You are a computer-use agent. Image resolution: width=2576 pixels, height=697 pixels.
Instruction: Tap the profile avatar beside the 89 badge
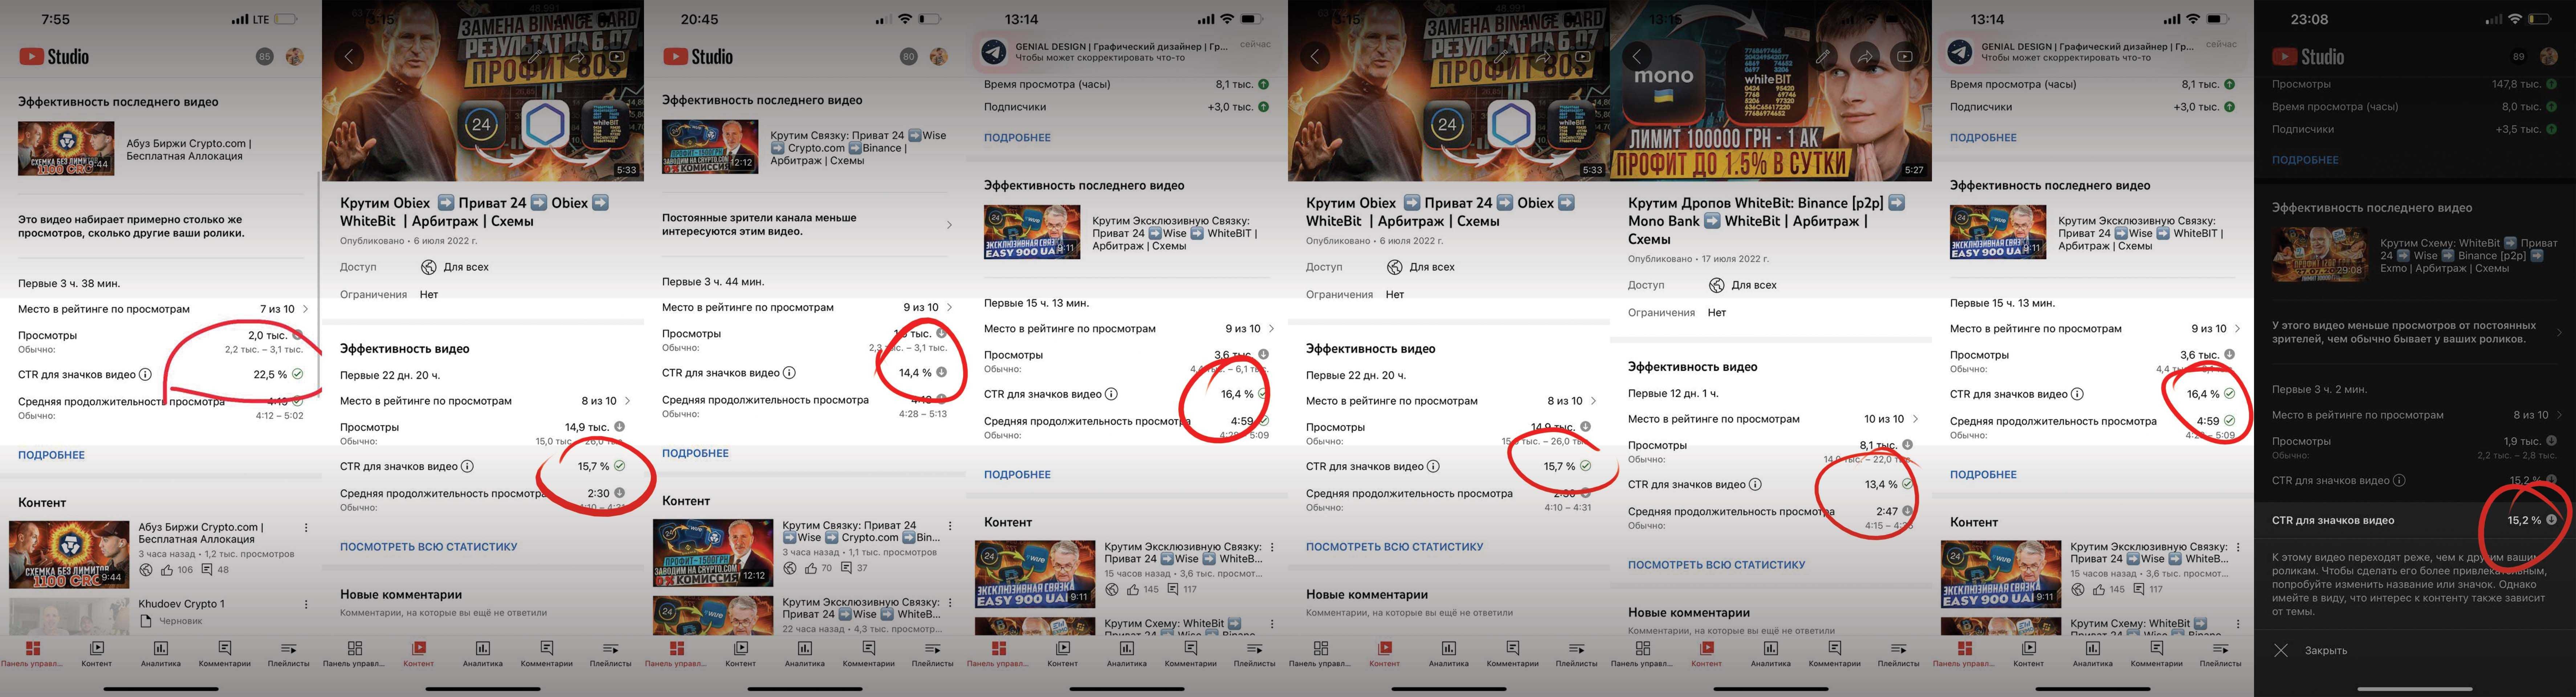(2549, 57)
